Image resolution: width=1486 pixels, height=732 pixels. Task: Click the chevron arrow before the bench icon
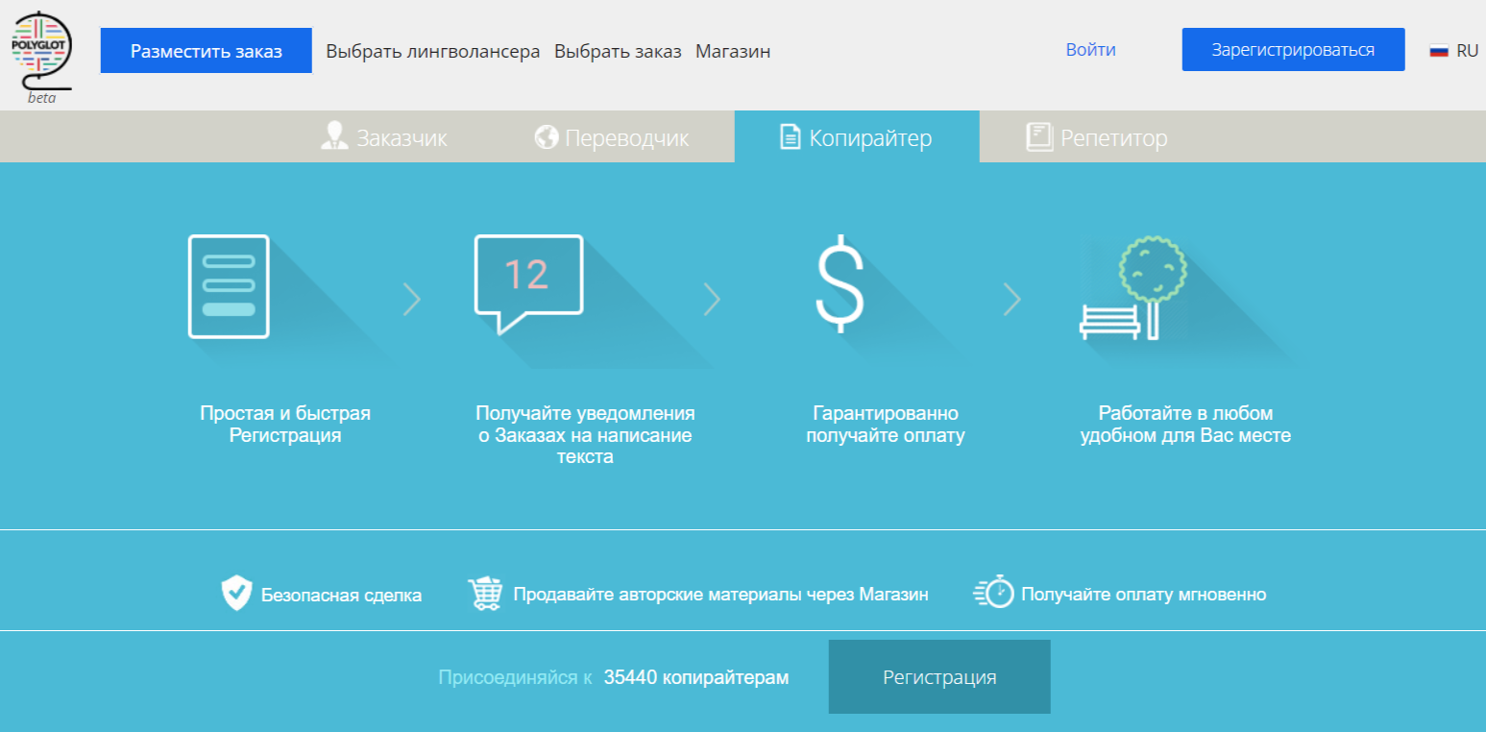point(1011,300)
